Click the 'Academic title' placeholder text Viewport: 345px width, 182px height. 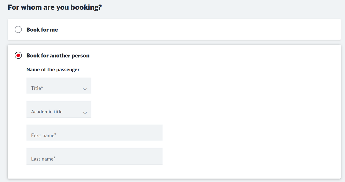point(47,112)
